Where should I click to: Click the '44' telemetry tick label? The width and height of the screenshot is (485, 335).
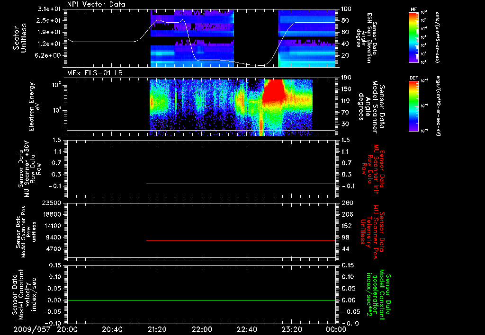[345, 249]
